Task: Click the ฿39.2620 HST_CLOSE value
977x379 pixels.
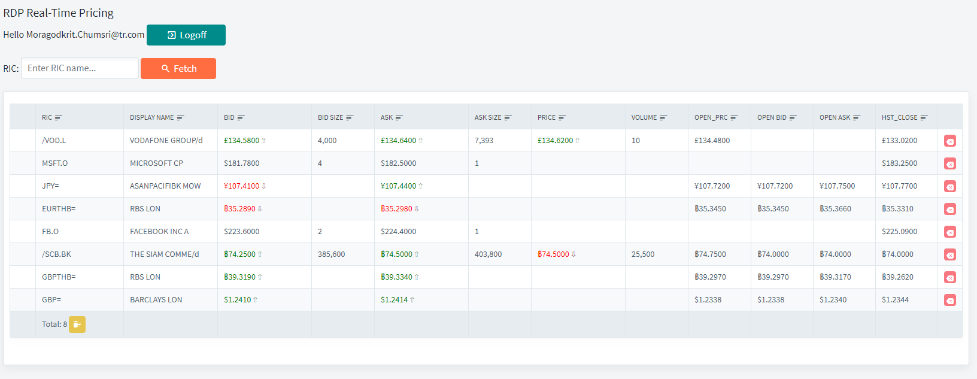Action: click(897, 277)
